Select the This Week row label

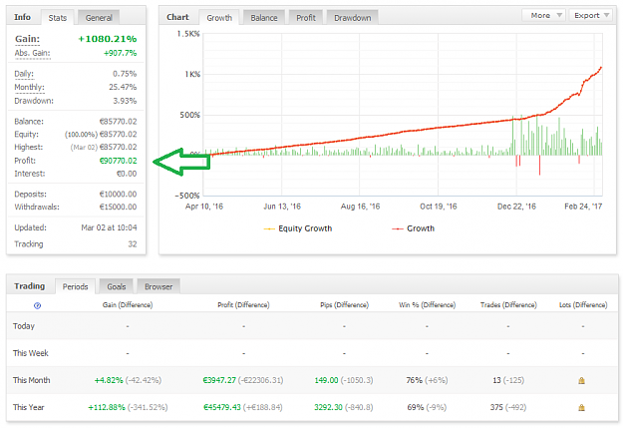(31, 353)
